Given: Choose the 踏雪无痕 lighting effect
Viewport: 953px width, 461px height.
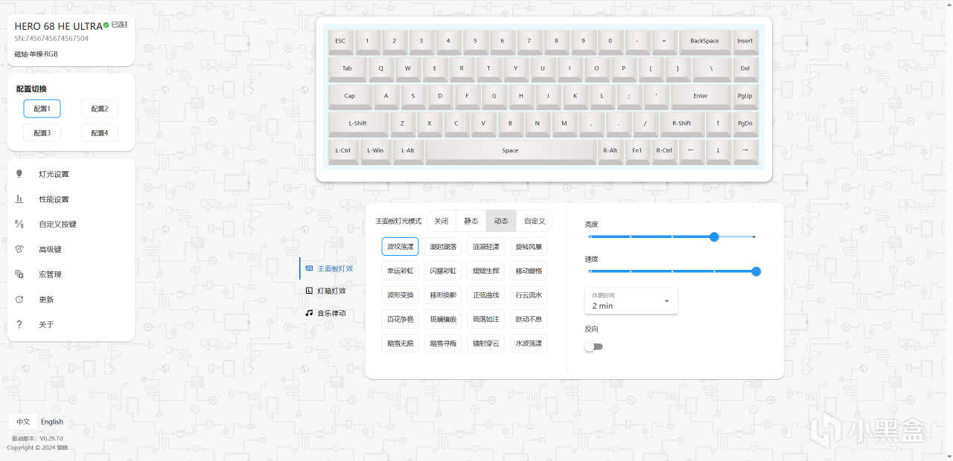Looking at the screenshot, I should (x=401, y=343).
